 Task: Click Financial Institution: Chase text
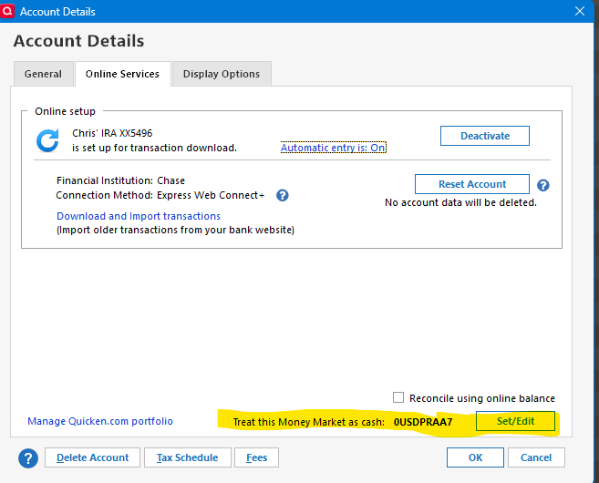(x=120, y=180)
